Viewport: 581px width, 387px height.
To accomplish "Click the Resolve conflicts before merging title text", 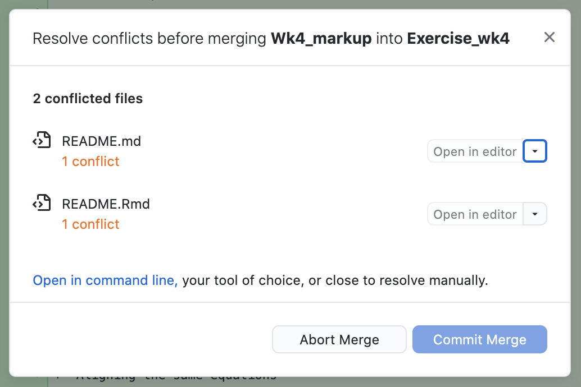I will (149, 39).
